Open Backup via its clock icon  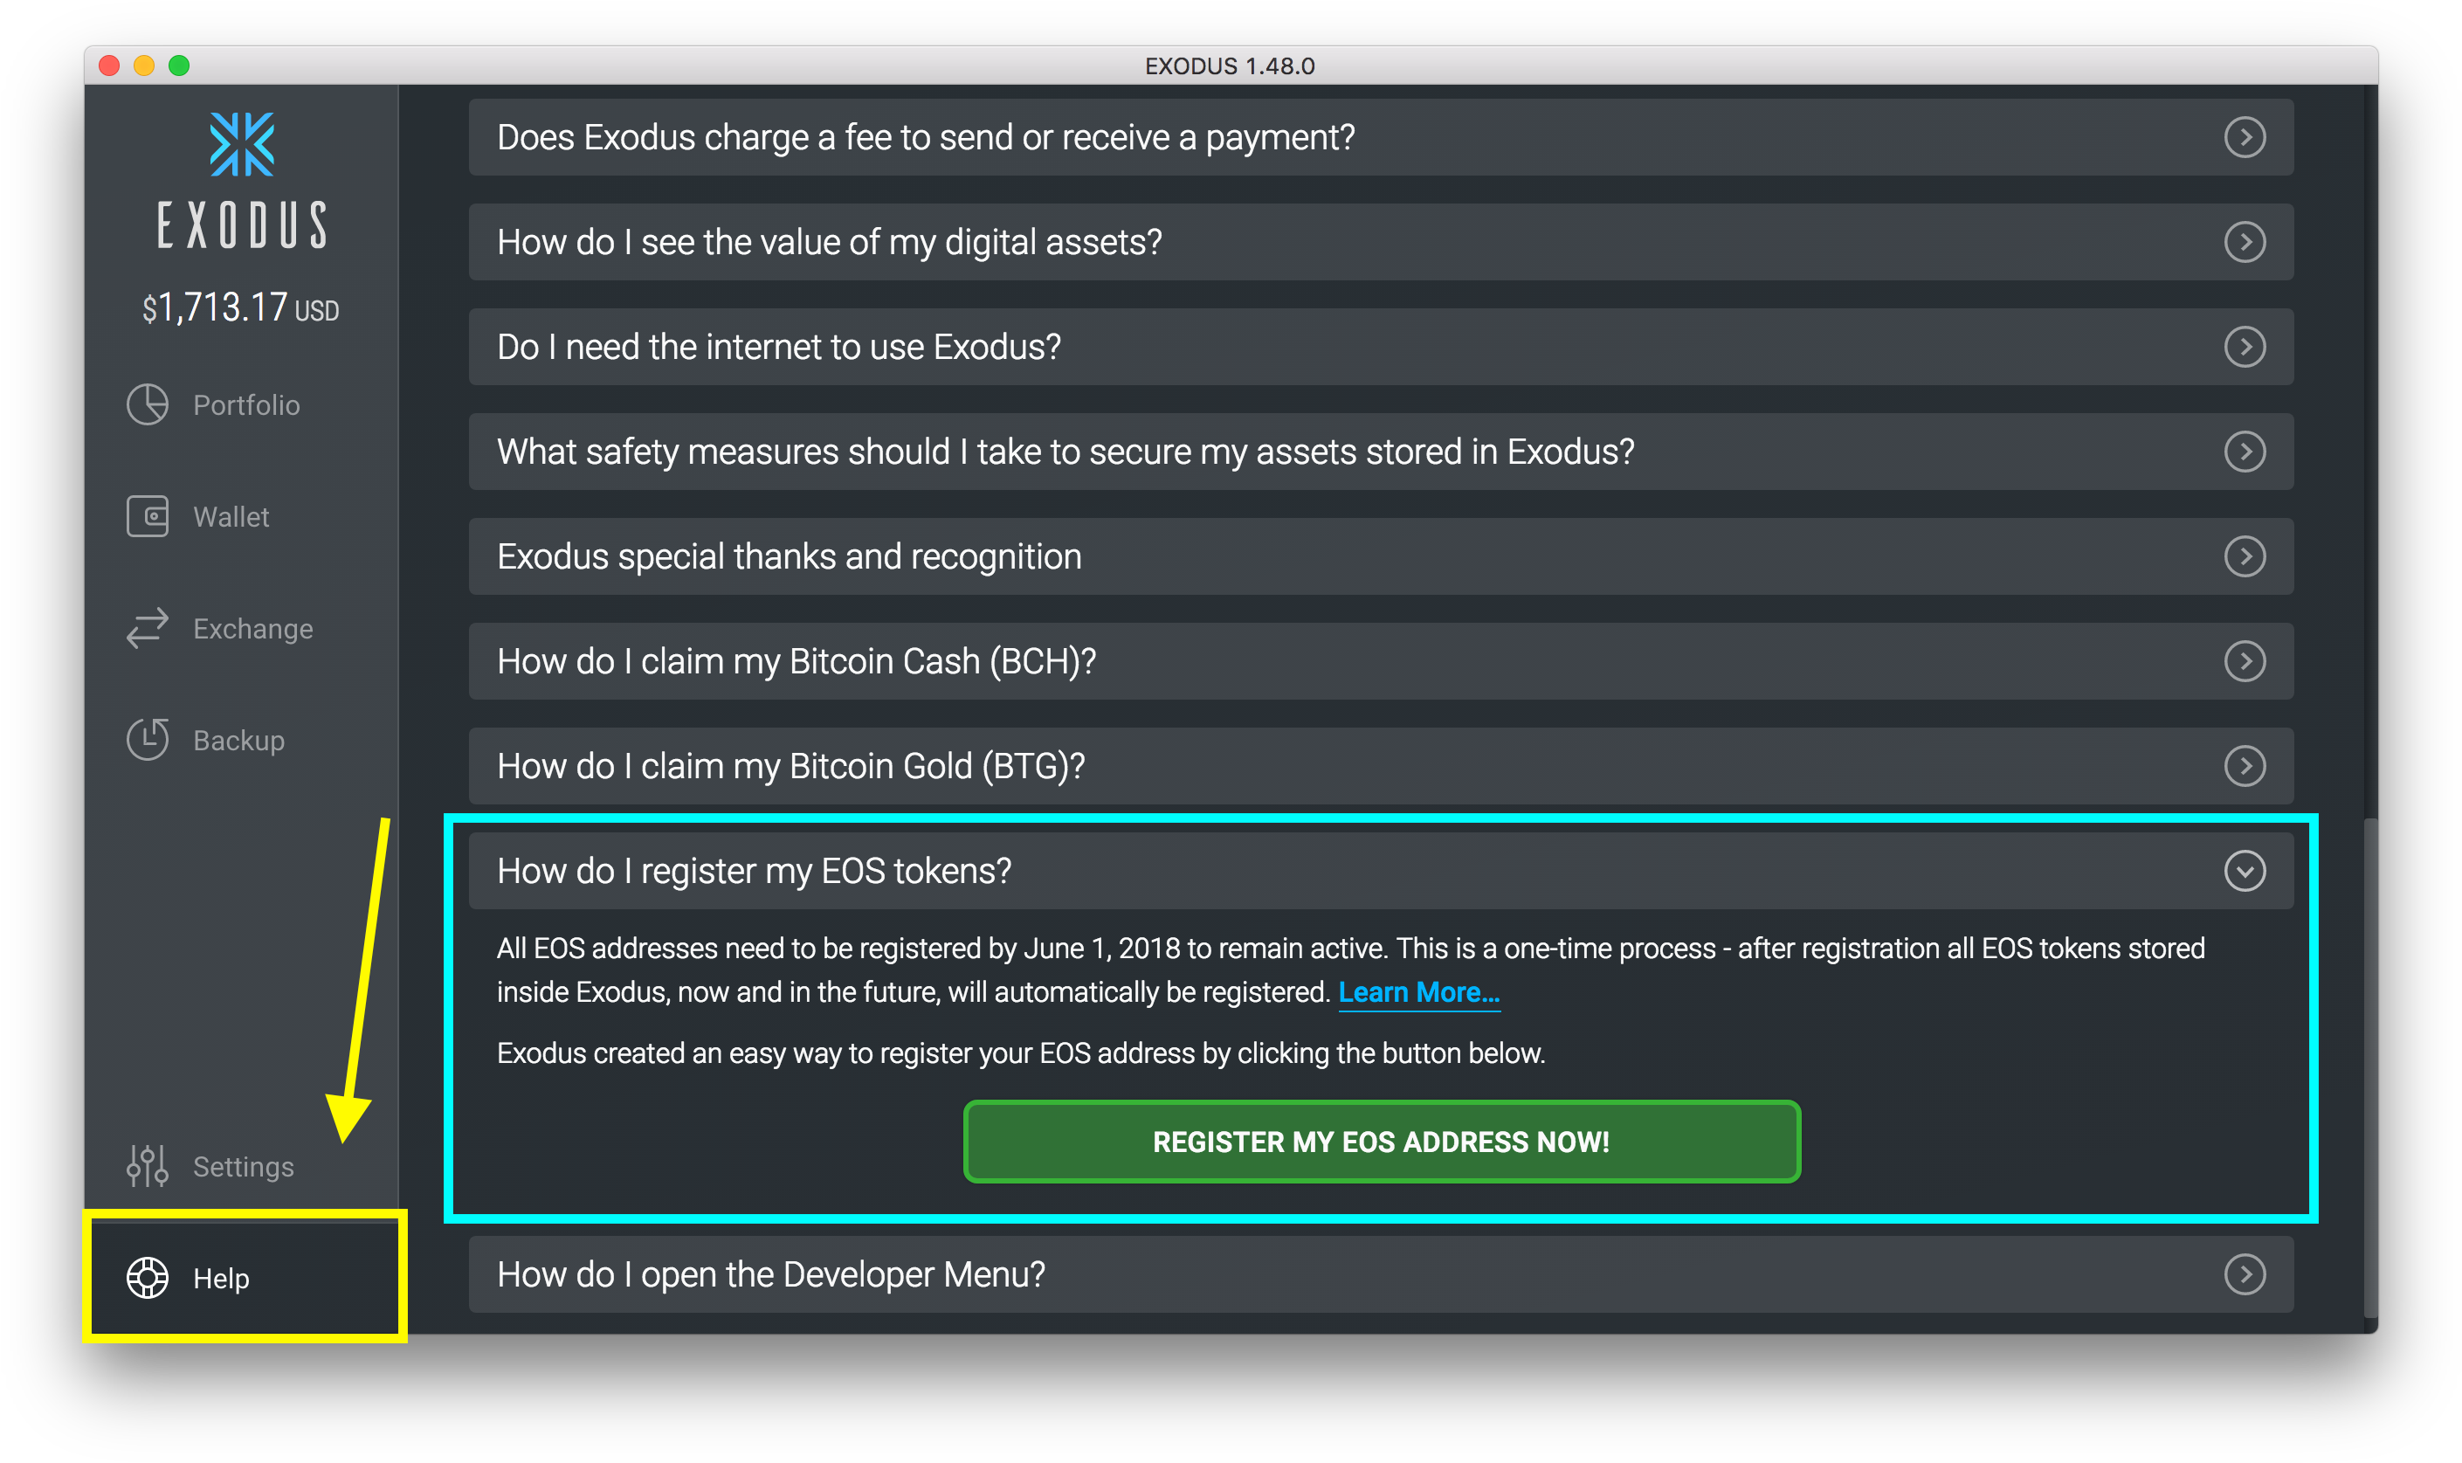147,740
